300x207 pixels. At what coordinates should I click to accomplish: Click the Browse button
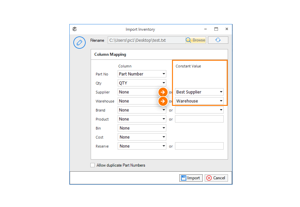coord(196,40)
